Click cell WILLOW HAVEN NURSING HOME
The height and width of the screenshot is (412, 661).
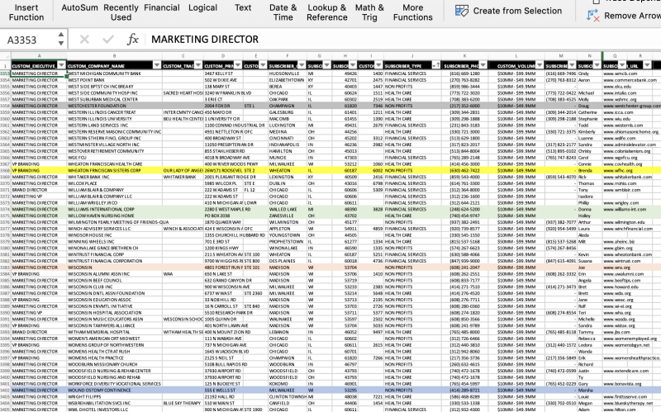click(x=114, y=215)
